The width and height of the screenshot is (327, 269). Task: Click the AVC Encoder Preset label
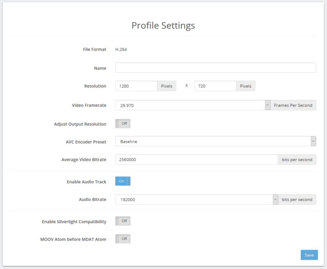click(x=86, y=142)
